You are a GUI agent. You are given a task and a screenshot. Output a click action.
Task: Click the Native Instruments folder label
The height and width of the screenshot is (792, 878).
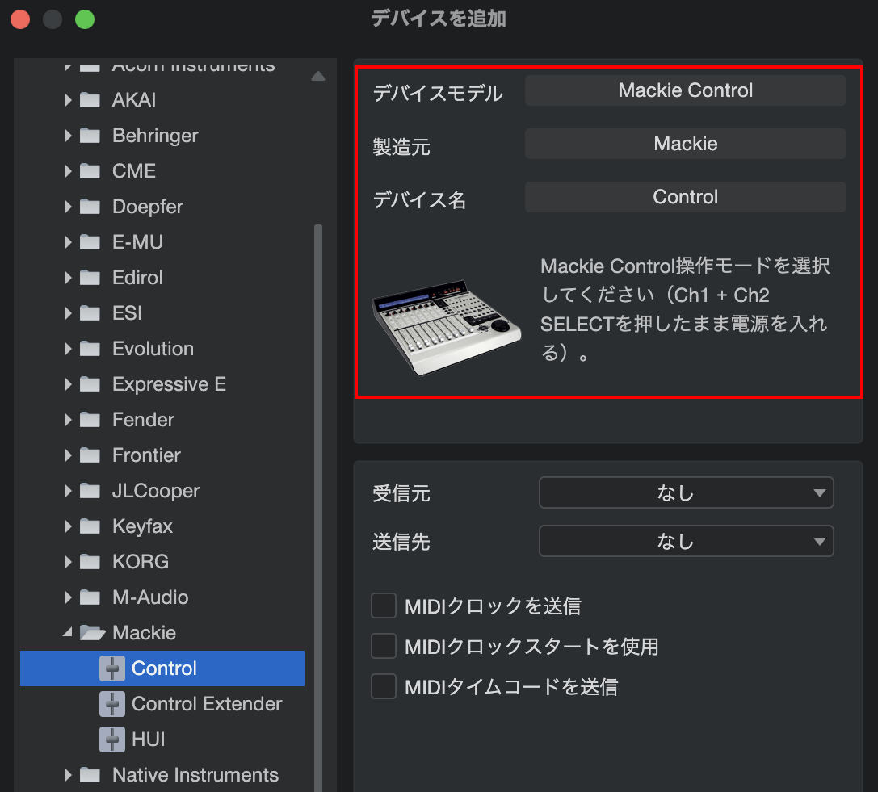pyautogui.click(x=195, y=775)
